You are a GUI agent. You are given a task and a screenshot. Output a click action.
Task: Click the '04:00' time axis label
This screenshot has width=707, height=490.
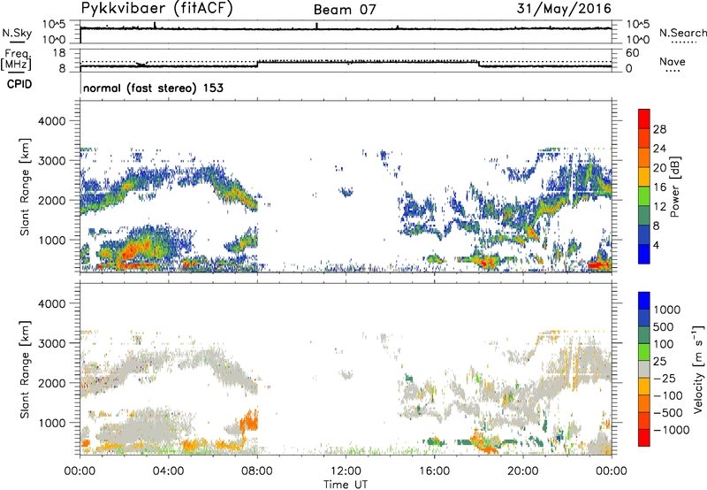(168, 471)
